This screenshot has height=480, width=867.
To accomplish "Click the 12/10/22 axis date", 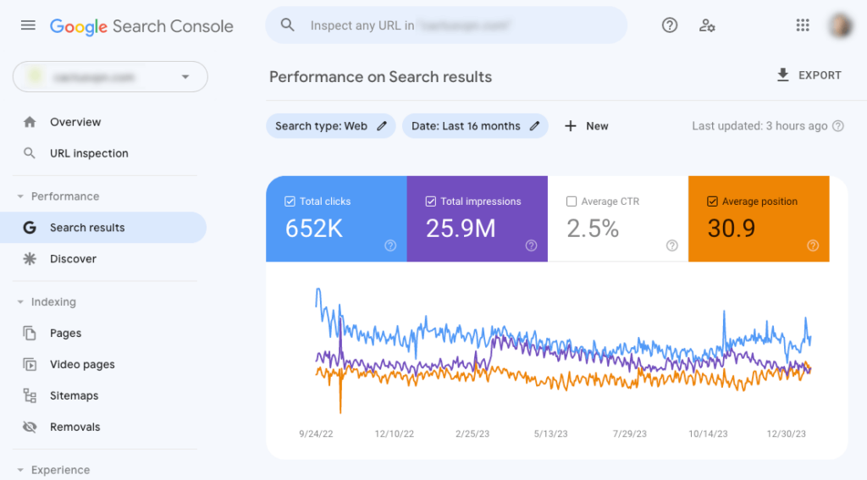I will pos(395,434).
